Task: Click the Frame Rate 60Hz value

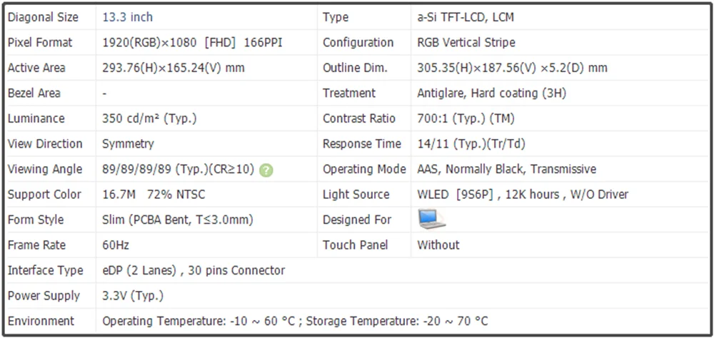Action: [x=116, y=245]
